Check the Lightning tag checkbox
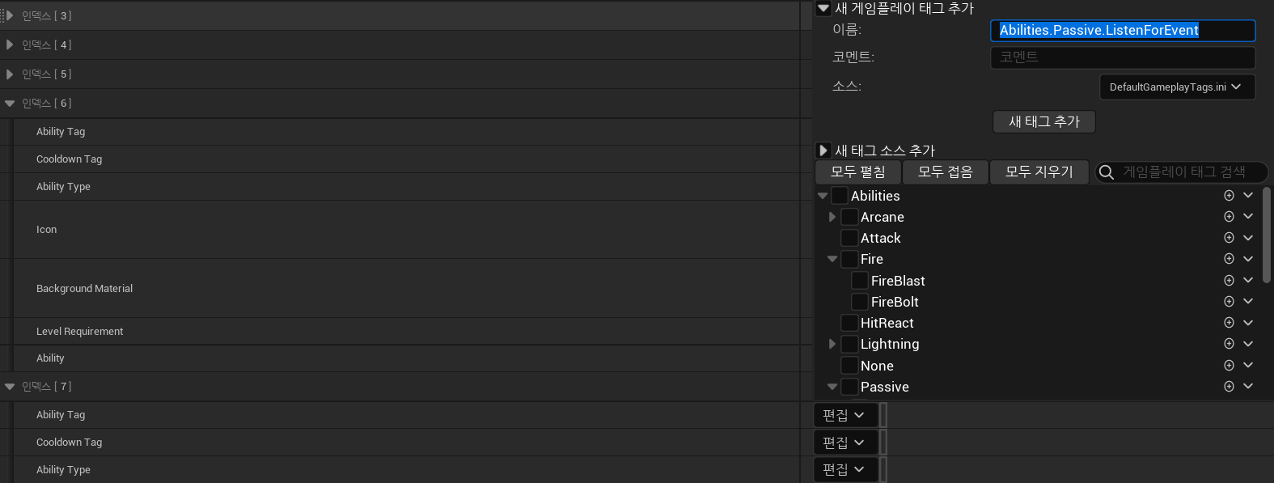 click(x=849, y=344)
